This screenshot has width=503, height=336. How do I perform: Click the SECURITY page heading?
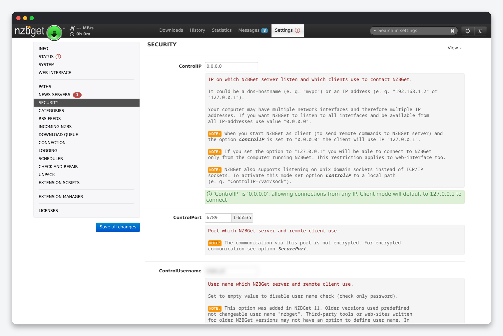coord(162,45)
